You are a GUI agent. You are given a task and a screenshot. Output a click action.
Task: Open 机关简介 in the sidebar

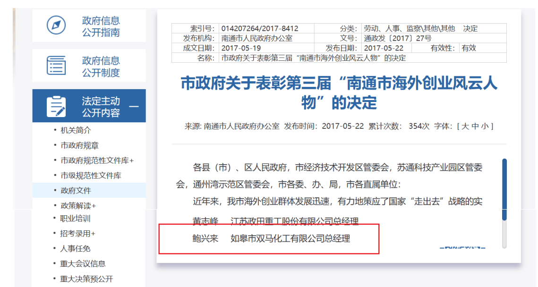coord(76,130)
